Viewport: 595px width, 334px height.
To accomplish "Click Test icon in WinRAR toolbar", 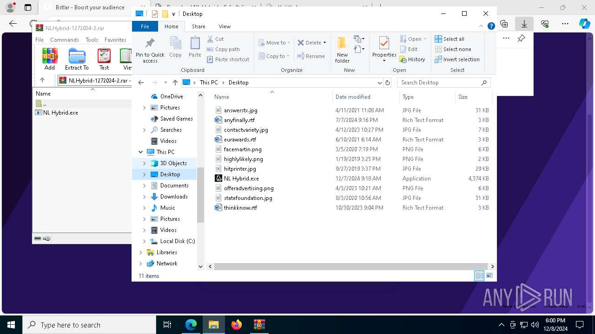I will tap(104, 59).
